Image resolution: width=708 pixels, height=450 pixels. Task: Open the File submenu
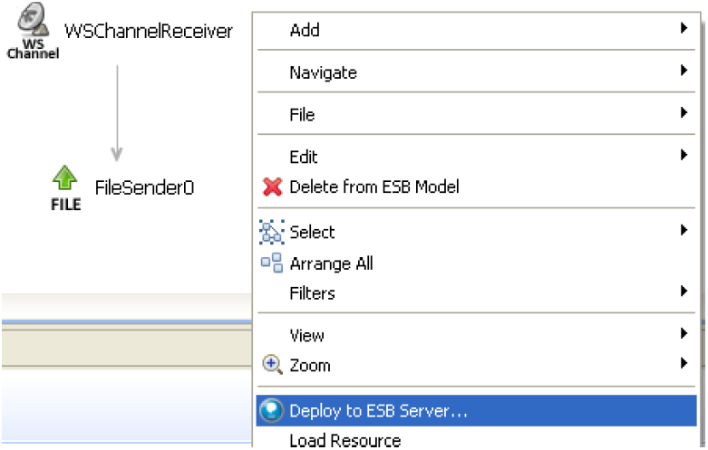point(303,115)
